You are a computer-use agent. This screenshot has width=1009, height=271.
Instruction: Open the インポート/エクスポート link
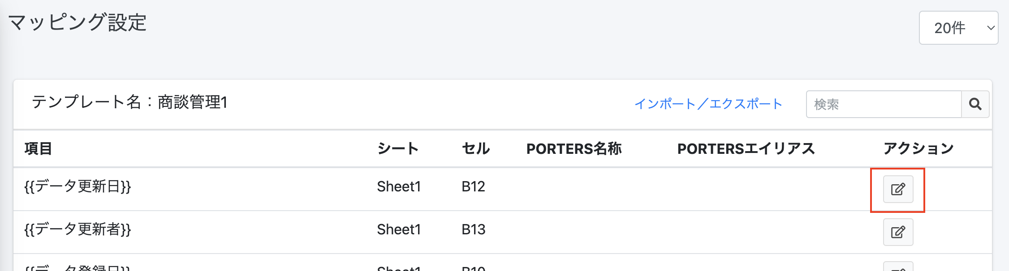(708, 104)
